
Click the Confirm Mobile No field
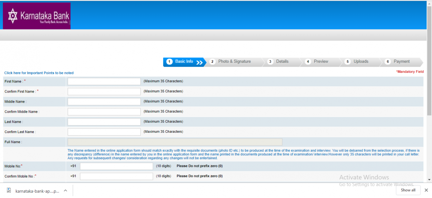click(116, 176)
